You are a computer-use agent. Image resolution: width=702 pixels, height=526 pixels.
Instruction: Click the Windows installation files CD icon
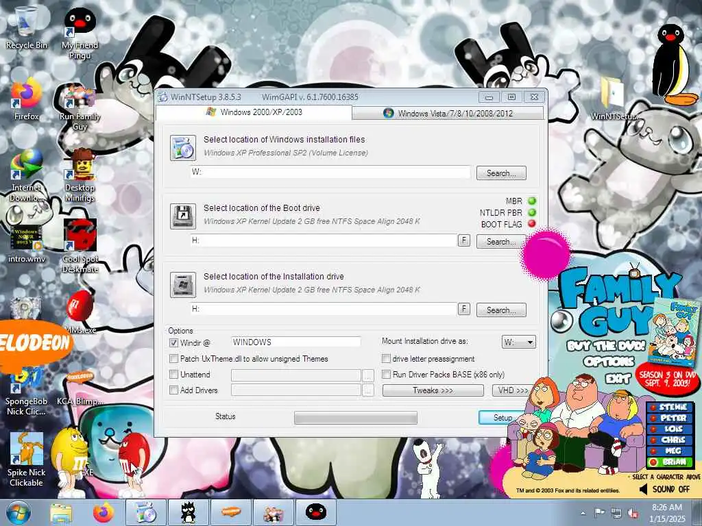tap(182, 148)
